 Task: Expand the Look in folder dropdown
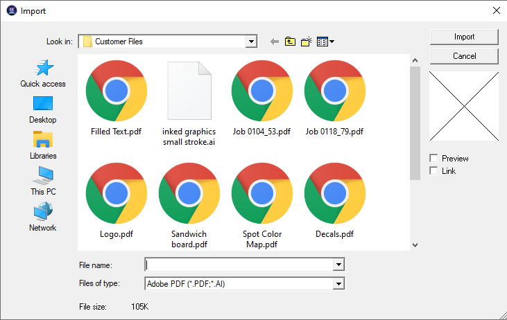pyautogui.click(x=251, y=42)
